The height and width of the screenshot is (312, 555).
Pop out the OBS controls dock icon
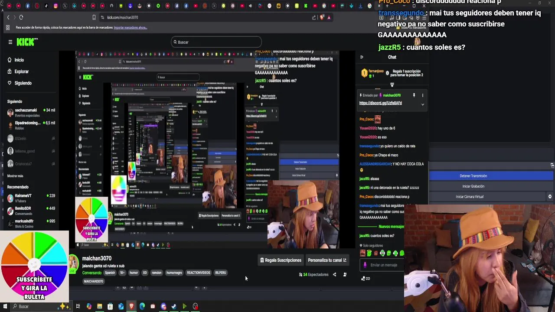point(552,166)
